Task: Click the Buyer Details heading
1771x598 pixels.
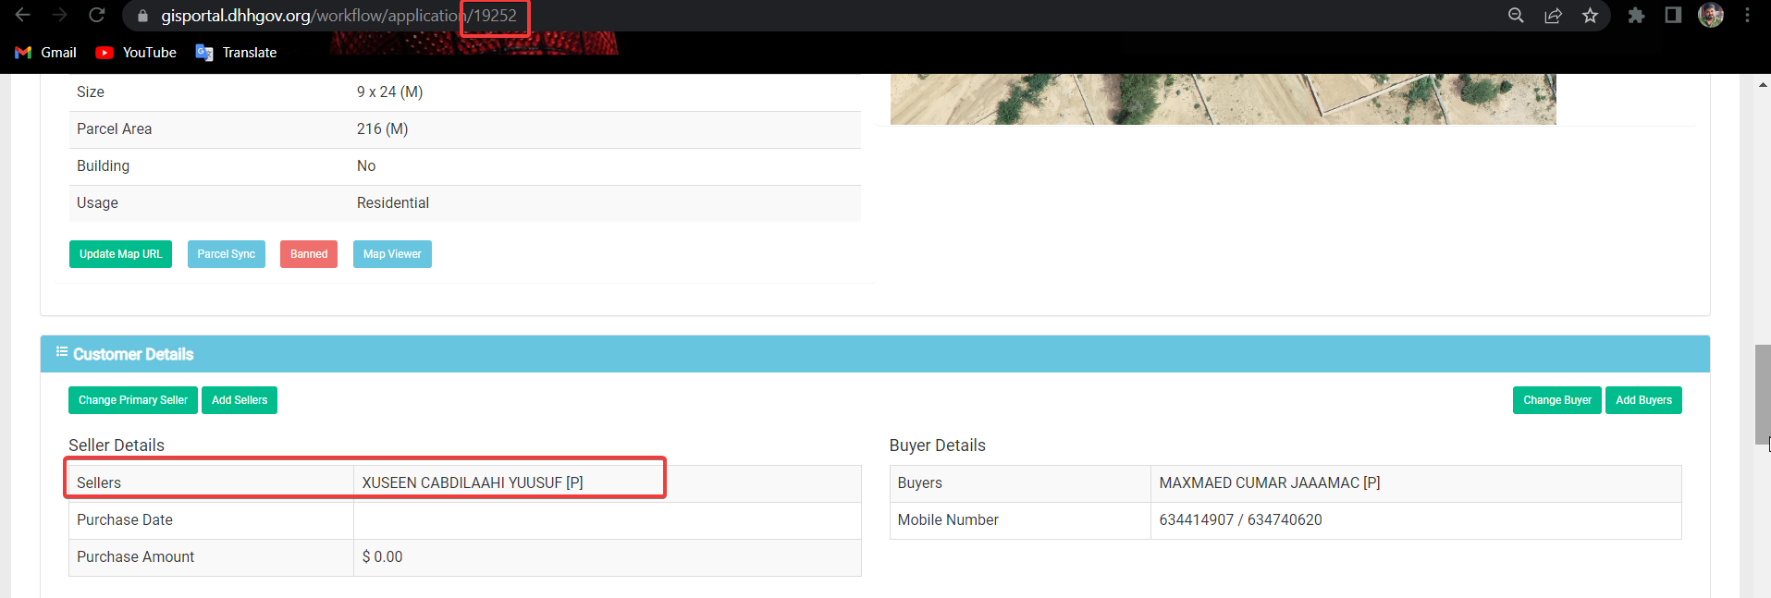Action: coord(938,445)
